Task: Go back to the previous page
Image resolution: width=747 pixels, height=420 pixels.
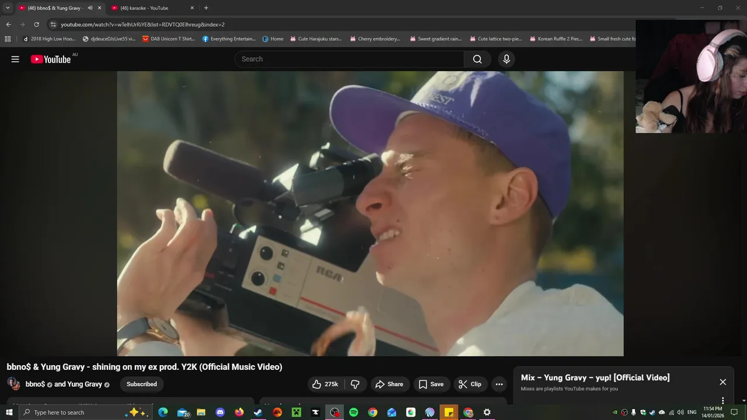Action: 8,24
